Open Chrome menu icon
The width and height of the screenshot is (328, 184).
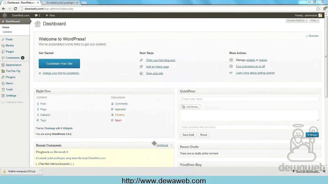point(325,9)
